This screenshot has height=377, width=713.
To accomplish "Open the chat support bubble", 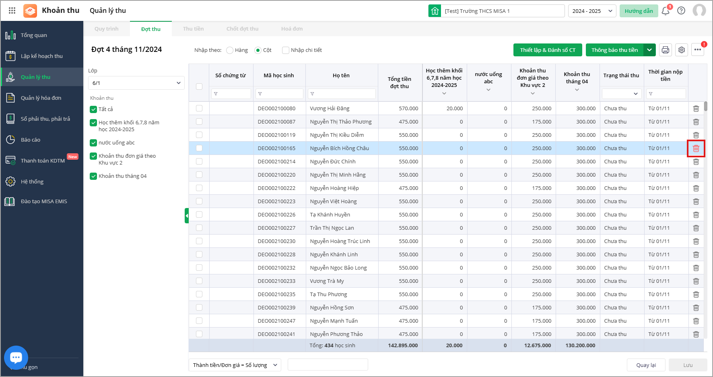I will click(16, 357).
